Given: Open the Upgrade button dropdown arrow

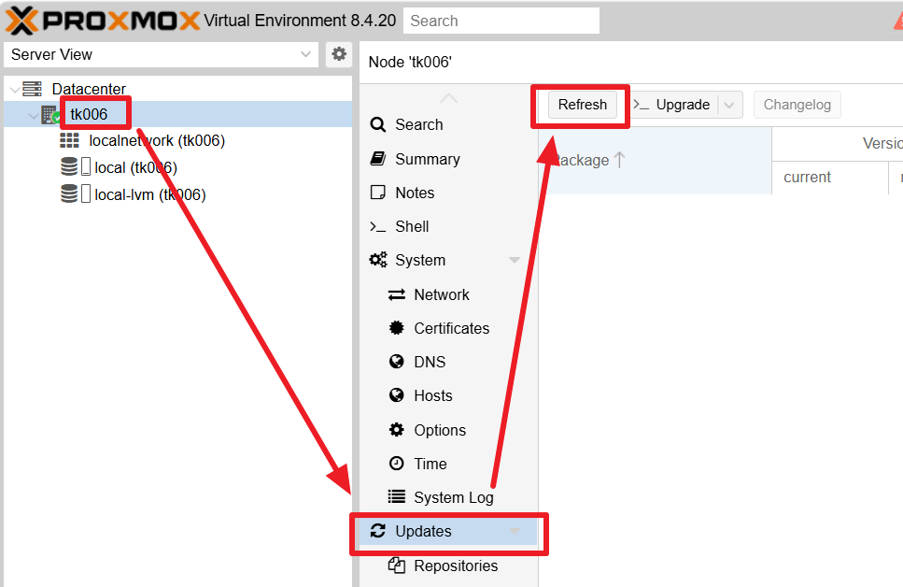Looking at the screenshot, I should point(729,105).
